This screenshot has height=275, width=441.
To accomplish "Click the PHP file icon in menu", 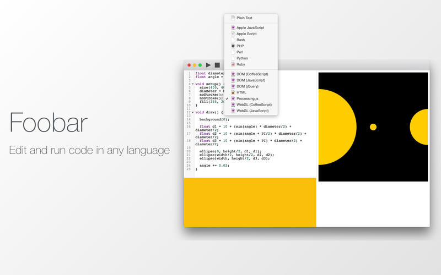I will click(x=233, y=46).
